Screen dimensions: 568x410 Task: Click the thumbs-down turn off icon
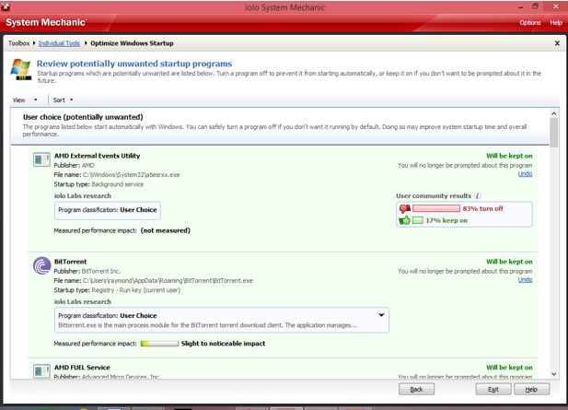click(x=405, y=209)
